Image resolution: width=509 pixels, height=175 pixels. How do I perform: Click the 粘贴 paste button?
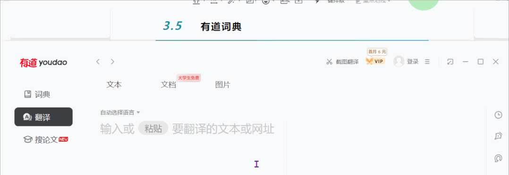[153, 129]
